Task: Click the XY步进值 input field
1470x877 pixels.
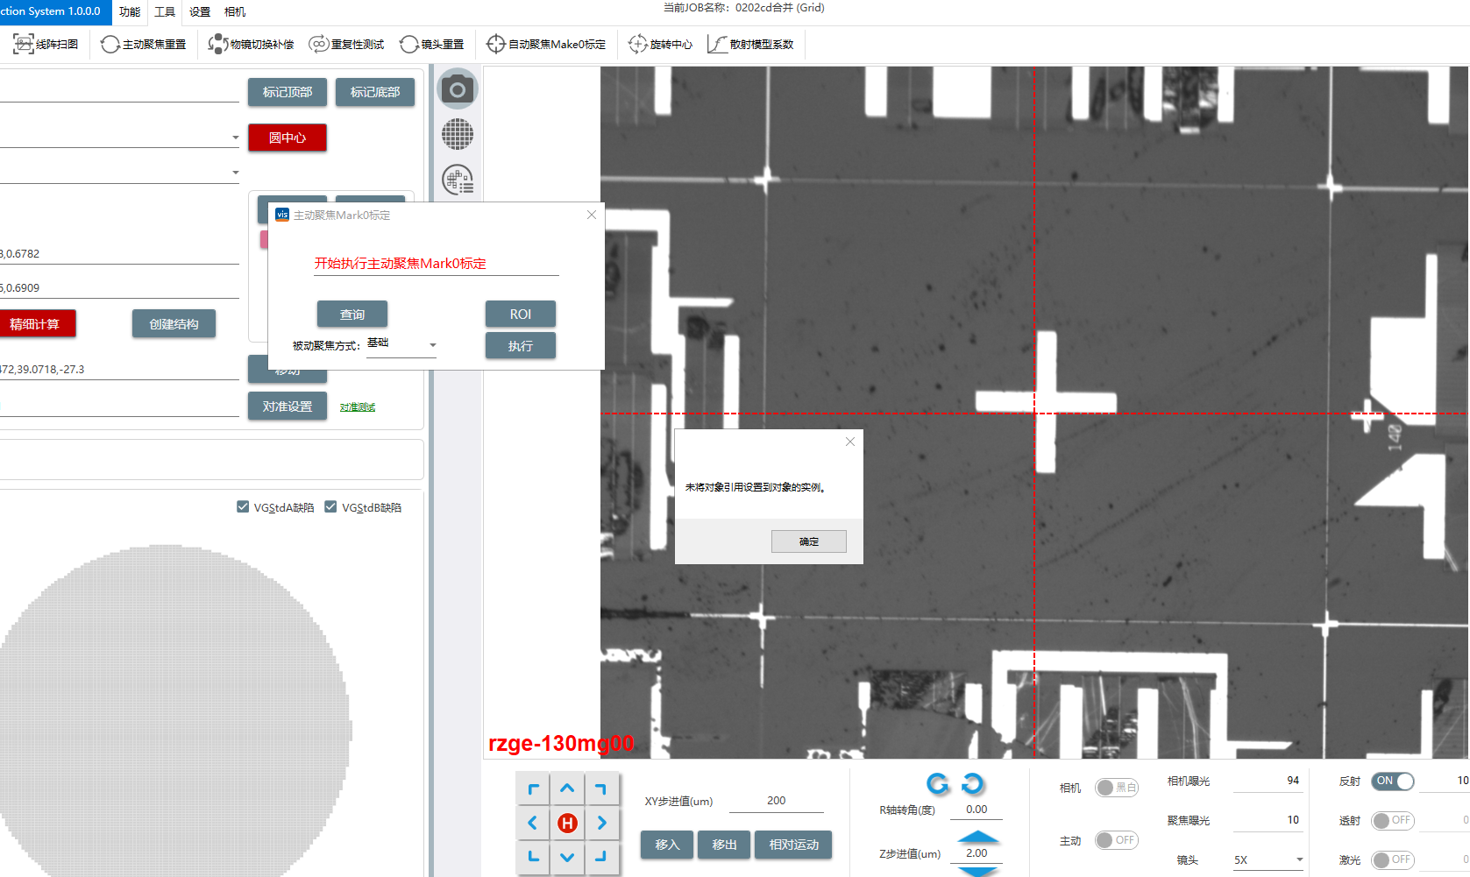Action: click(x=777, y=801)
